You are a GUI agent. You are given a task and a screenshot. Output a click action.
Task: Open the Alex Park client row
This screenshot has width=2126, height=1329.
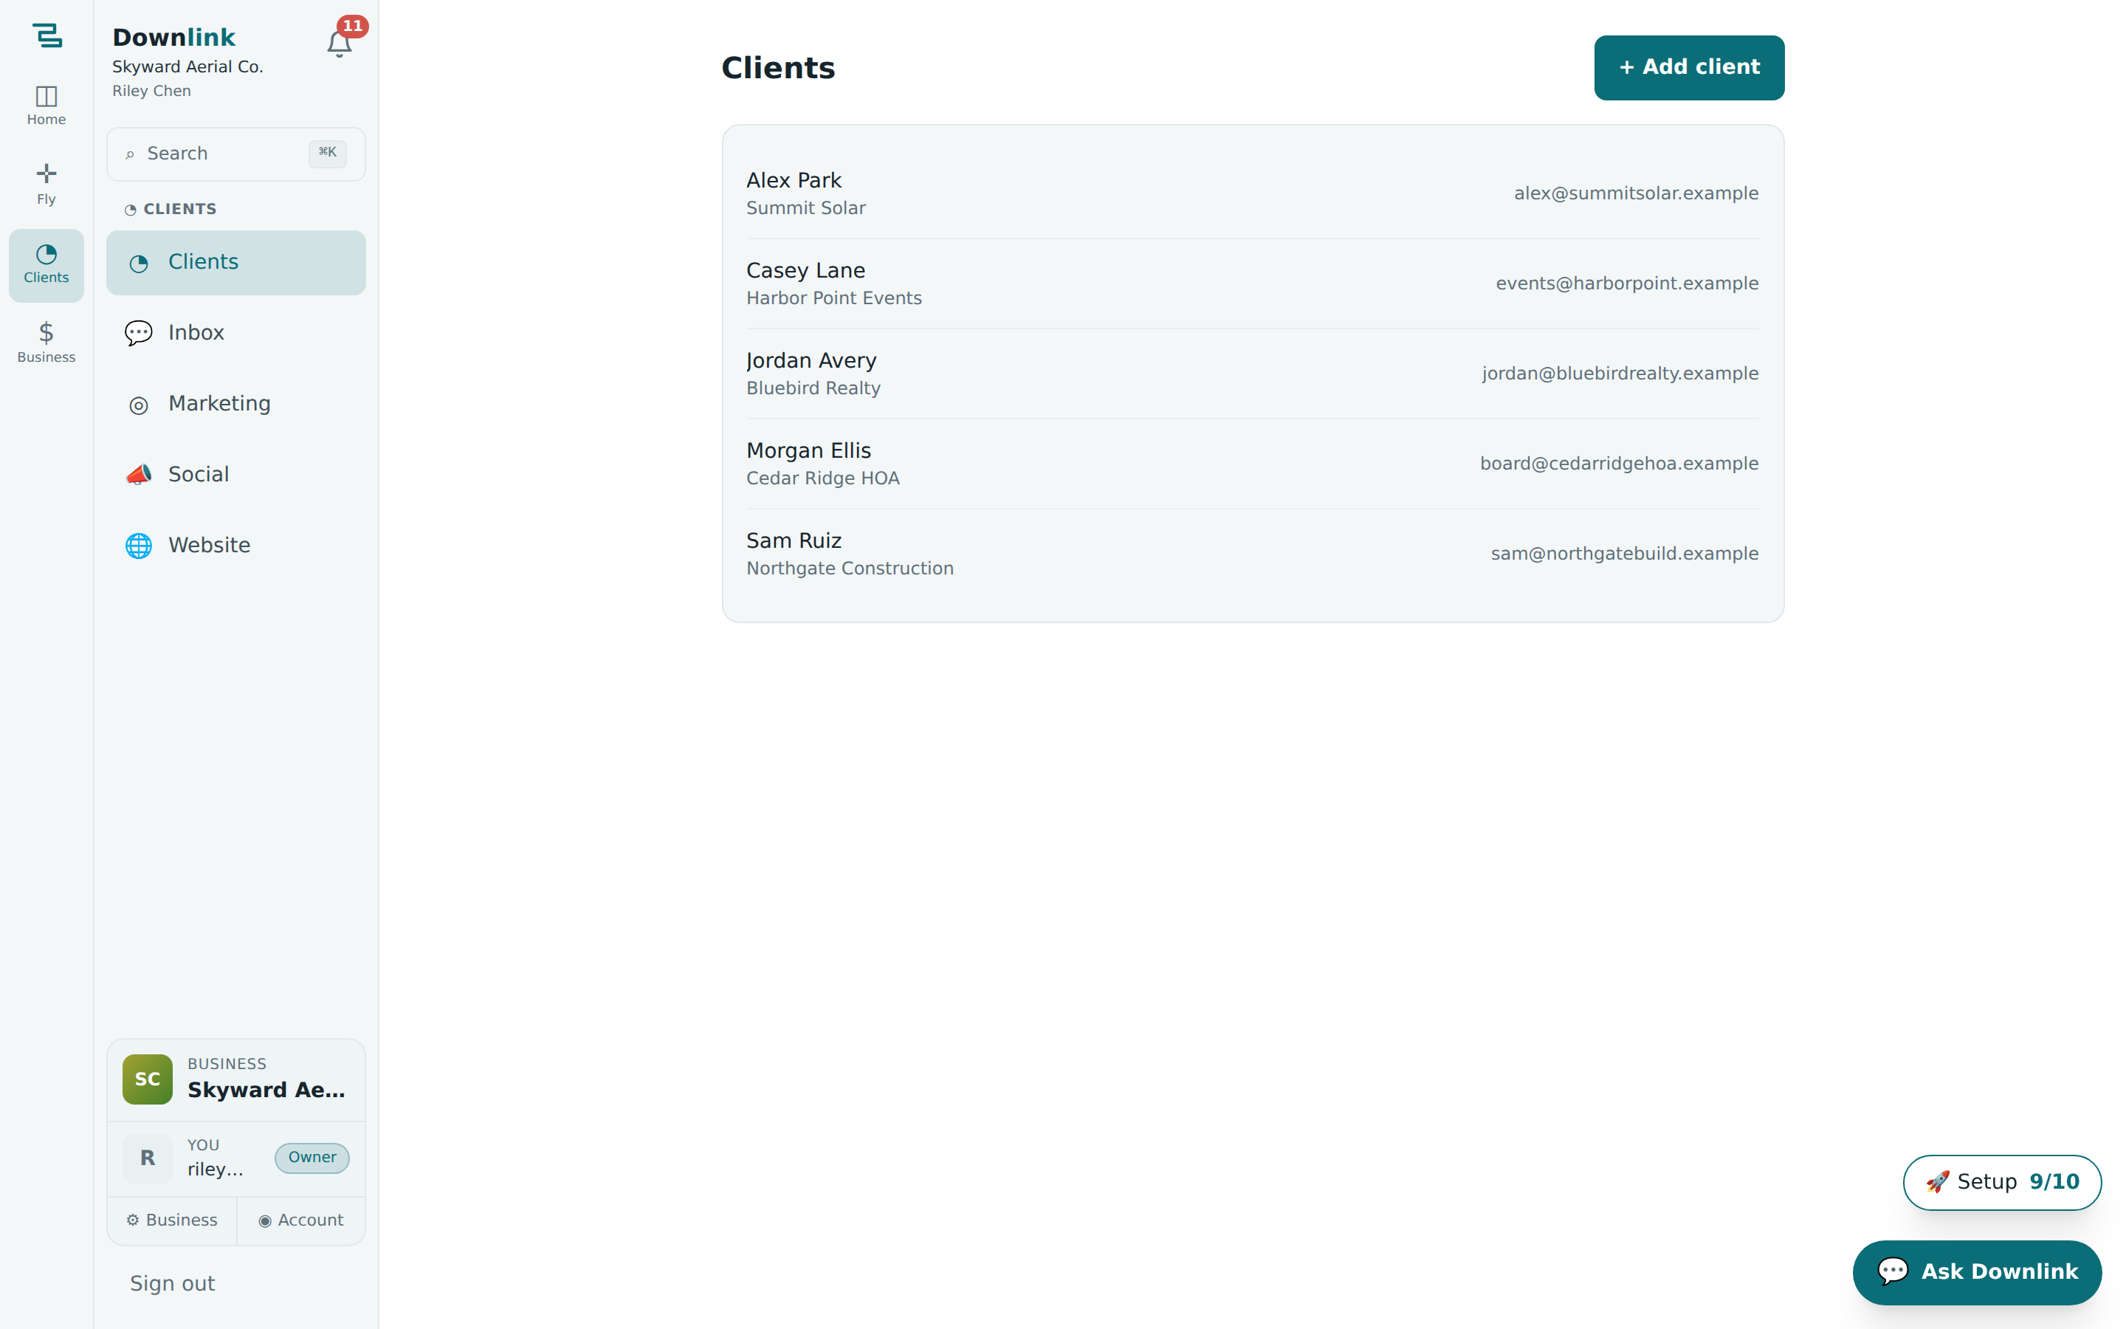(x=1253, y=193)
